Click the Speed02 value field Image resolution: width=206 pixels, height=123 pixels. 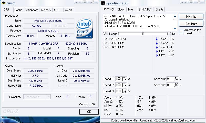[119, 85]
